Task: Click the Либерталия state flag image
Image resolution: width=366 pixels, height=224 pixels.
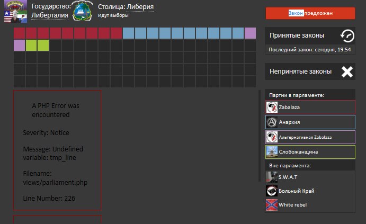Action: (x=16, y=12)
